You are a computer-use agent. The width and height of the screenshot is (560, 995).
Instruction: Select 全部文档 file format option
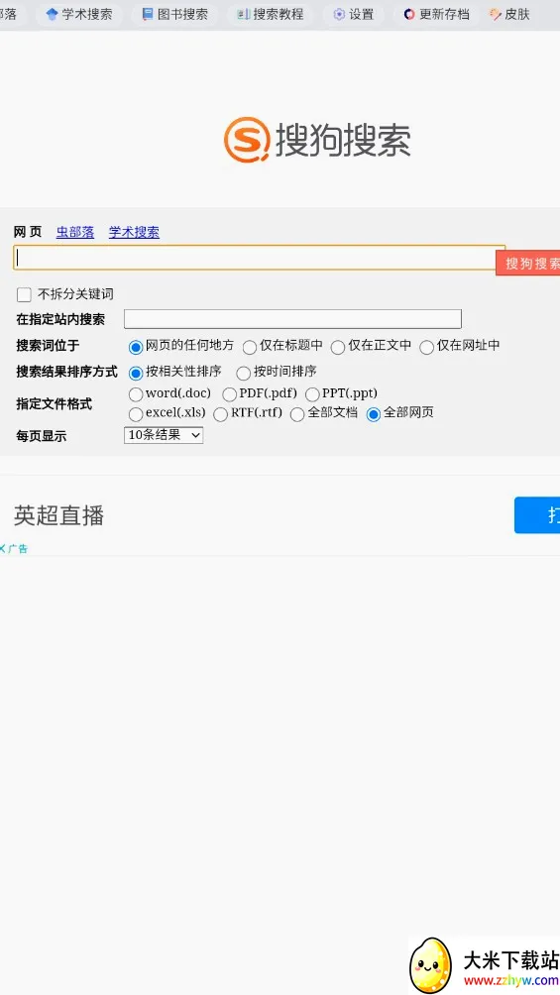point(297,414)
